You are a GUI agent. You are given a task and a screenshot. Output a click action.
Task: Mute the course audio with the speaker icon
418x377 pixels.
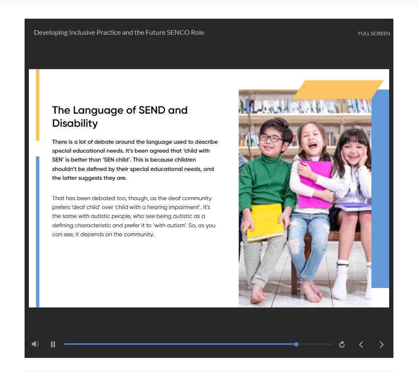[35, 344]
